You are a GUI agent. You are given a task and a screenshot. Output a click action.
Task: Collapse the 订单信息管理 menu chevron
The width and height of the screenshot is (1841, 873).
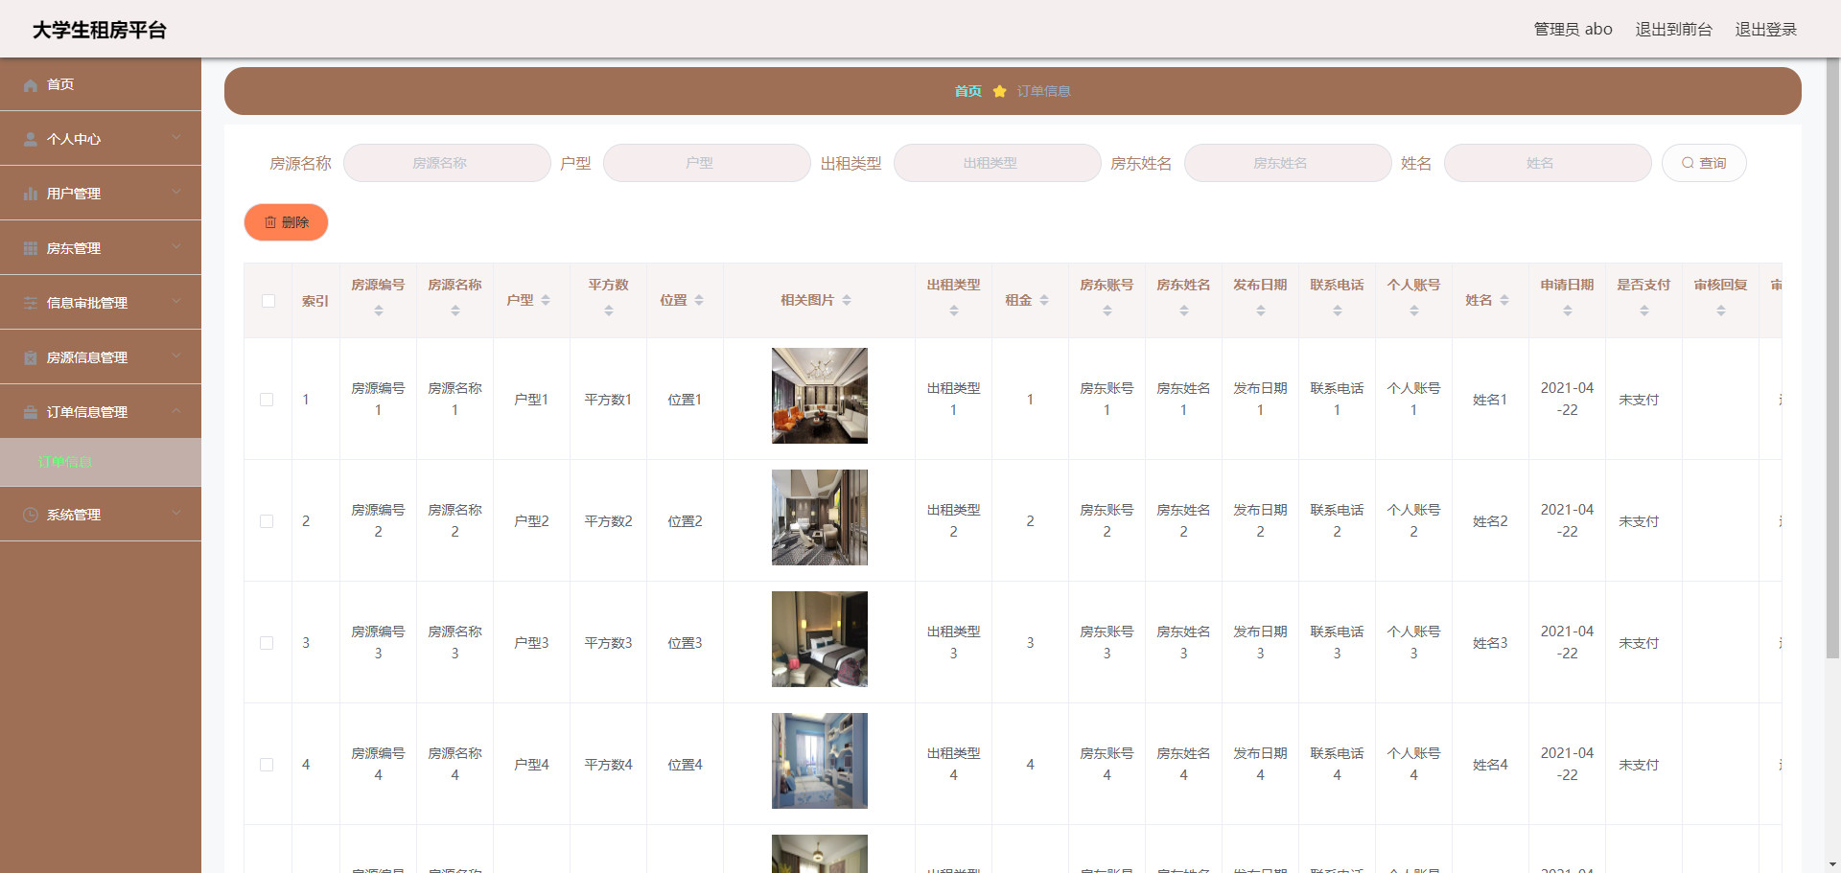click(176, 411)
